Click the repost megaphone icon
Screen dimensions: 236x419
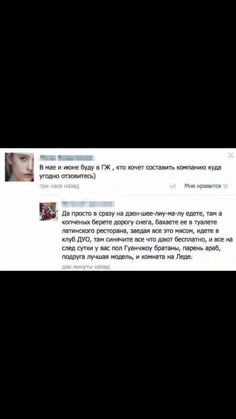[x=173, y=186]
